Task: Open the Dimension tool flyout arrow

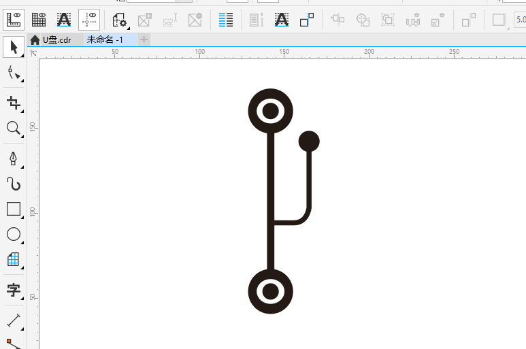Action: coord(22,329)
